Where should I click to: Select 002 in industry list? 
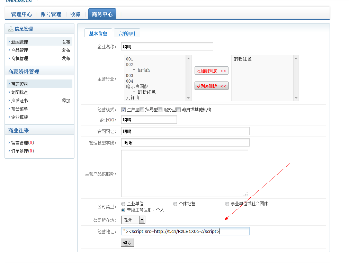click(x=129, y=65)
